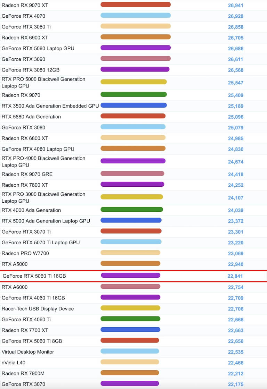The width and height of the screenshot is (267, 389).
Task: Click score 25,079 for GeForce RTX 3080
Action: coord(236,128)
